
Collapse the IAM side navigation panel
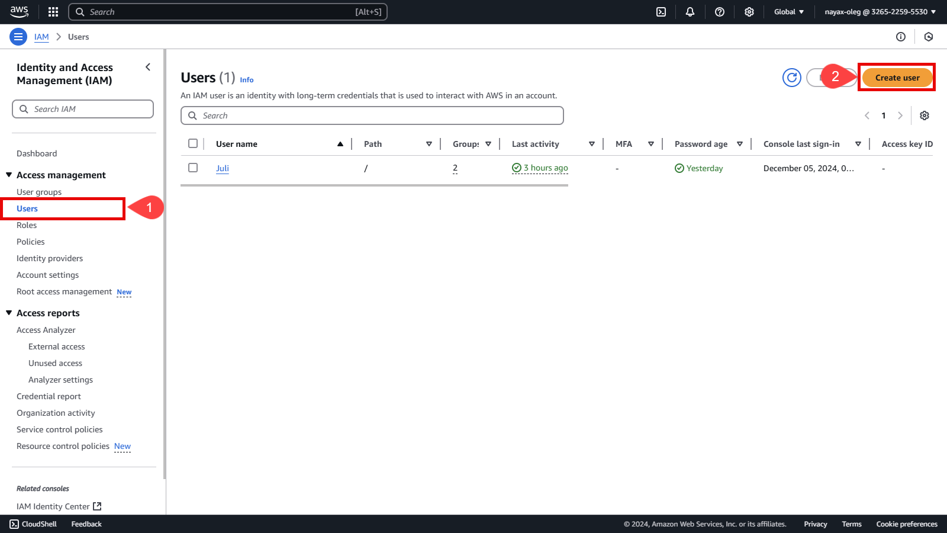(x=148, y=67)
